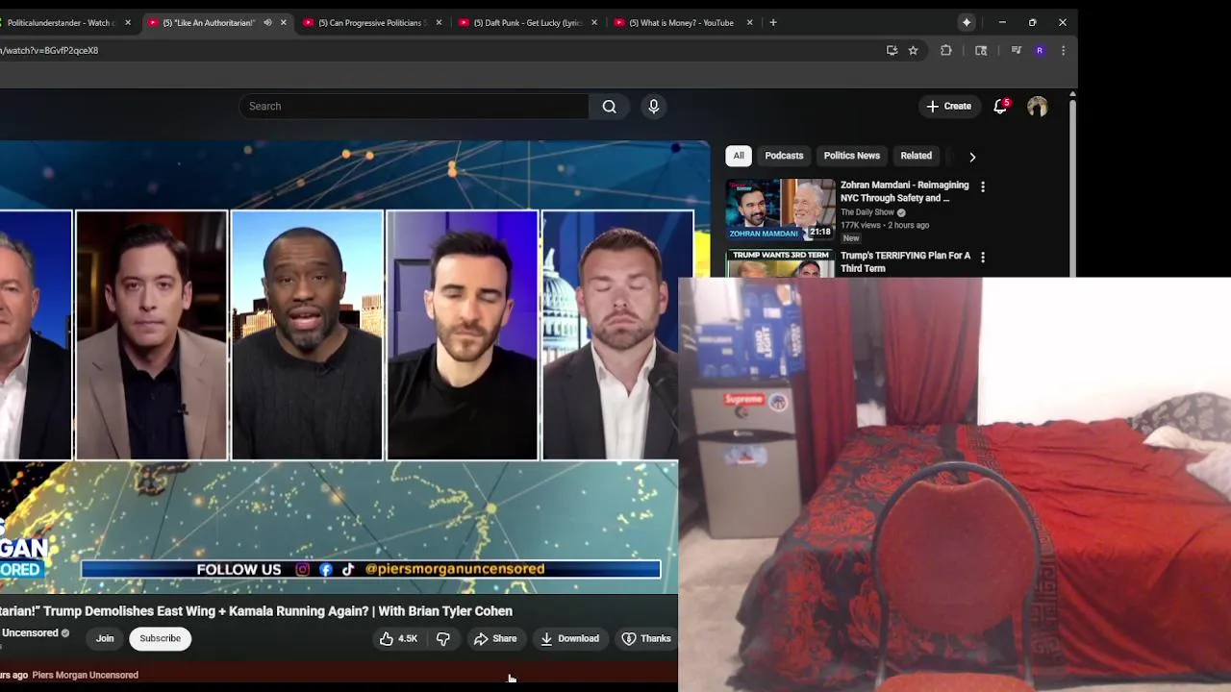This screenshot has height=692, width=1231.
Task: Click the Gemini sparkle icon in the title bar
Action: [967, 22]
